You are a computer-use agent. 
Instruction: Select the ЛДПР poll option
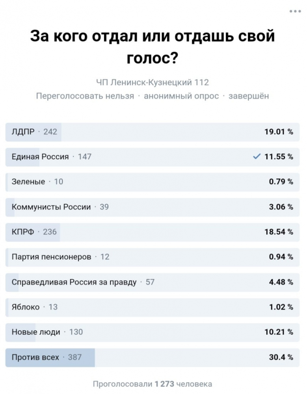(x=153, y=132)
